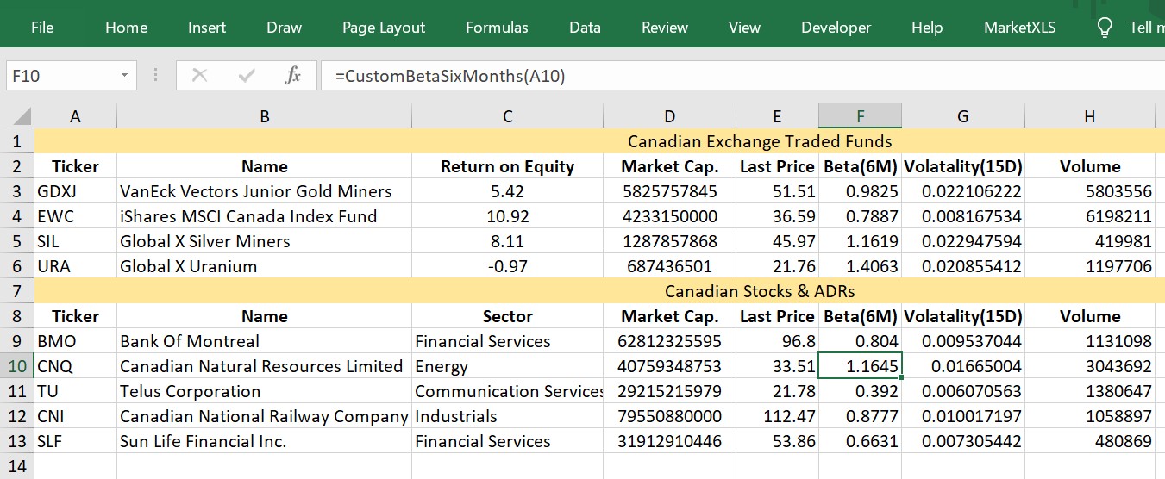Click the Bank Of Montreal name cell
This screenshot has height=479, width=1165.
coord(265,341)
